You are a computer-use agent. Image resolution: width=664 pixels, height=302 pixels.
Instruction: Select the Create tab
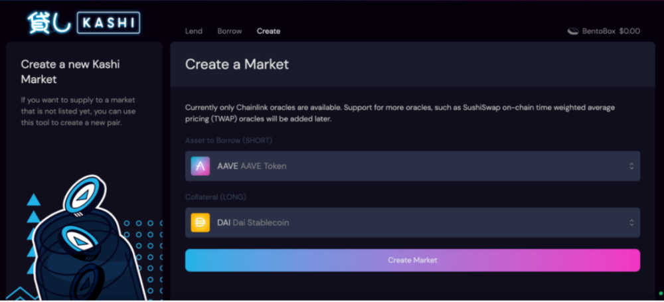tap(268, 31)
